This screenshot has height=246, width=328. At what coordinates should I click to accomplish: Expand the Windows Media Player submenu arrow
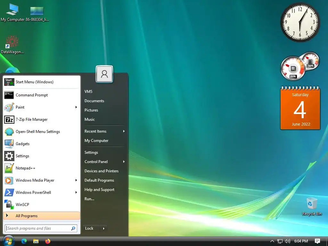76,180
